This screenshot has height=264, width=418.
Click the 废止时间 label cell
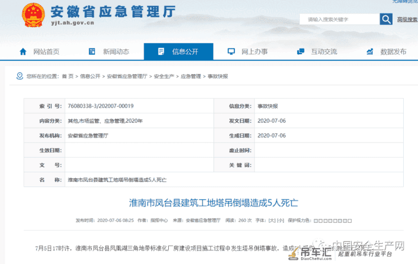click(x=234, y=150)
